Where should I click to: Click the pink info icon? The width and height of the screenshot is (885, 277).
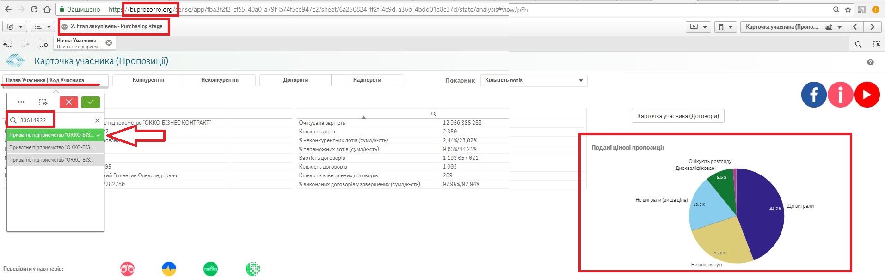pos(840,94)
